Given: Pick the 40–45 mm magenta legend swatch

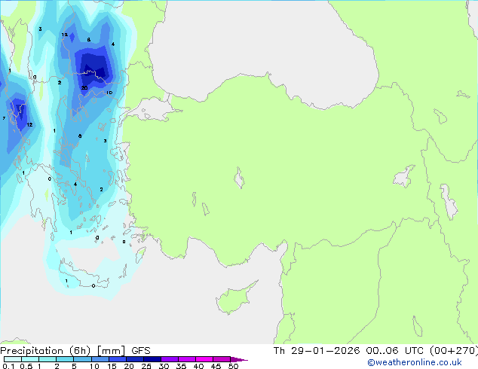Looking at the screenshot, I should click(x=204, y=359).
